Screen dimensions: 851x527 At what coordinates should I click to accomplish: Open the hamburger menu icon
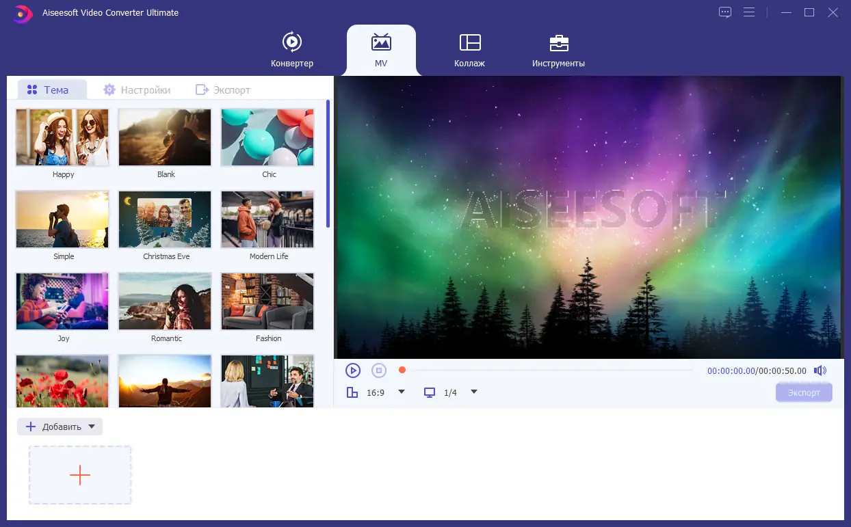pos(749,12)
